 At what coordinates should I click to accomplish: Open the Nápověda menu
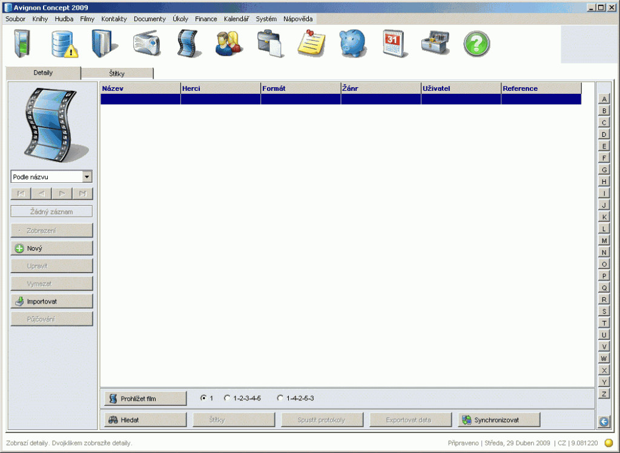(298, 19)
